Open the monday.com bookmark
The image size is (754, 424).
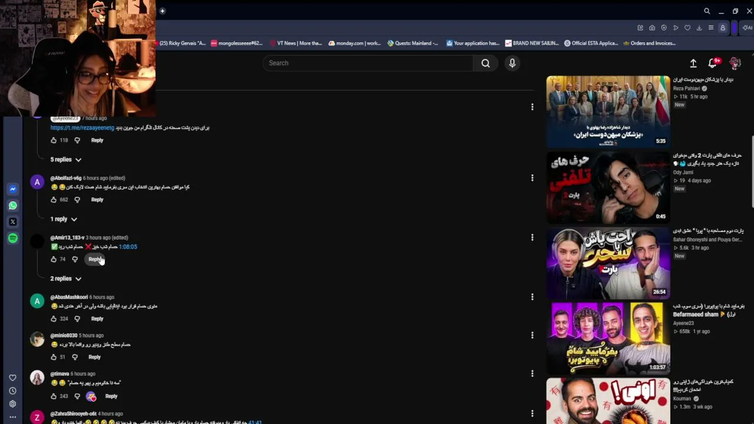[x=355, y=43]
